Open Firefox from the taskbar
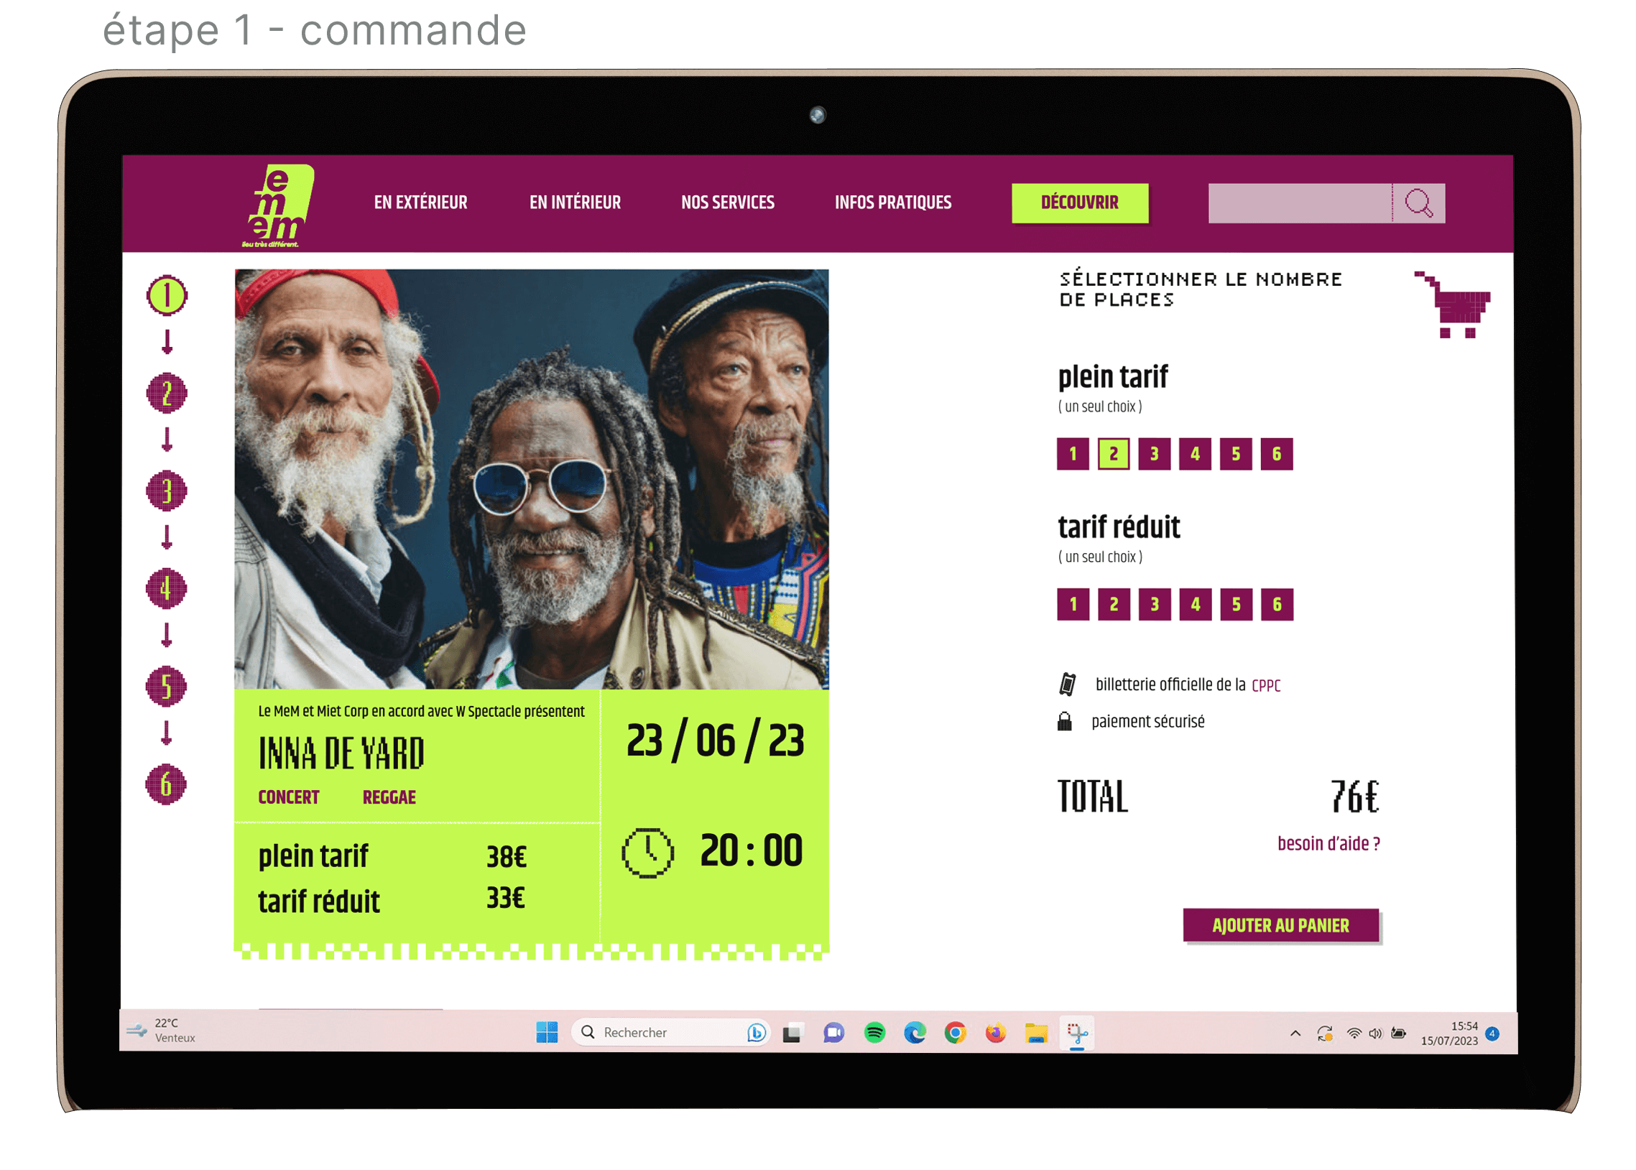This screenshot has width=1636, height=1170. 995,1032
